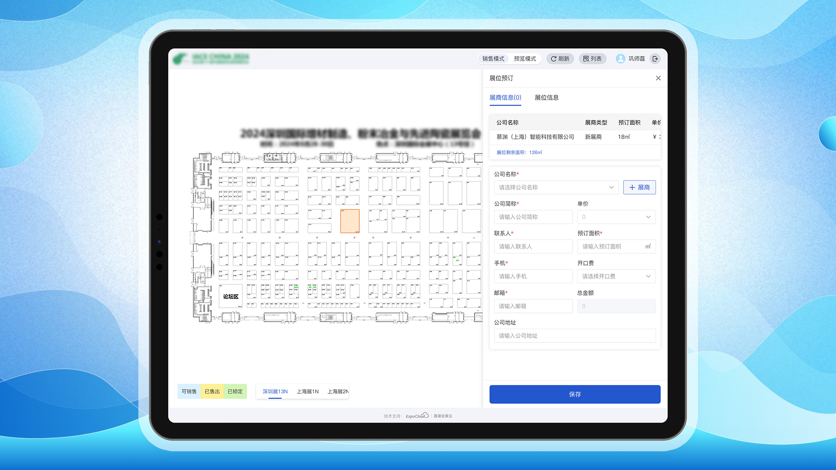Open the 公司名称 dropdown
This screenshot has height=470, width=836.
[x=556, y=188]
